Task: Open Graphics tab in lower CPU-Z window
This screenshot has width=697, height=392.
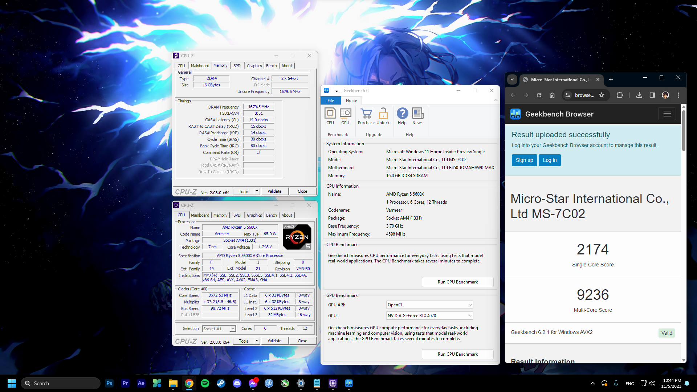Action: [x=254, y=215]
